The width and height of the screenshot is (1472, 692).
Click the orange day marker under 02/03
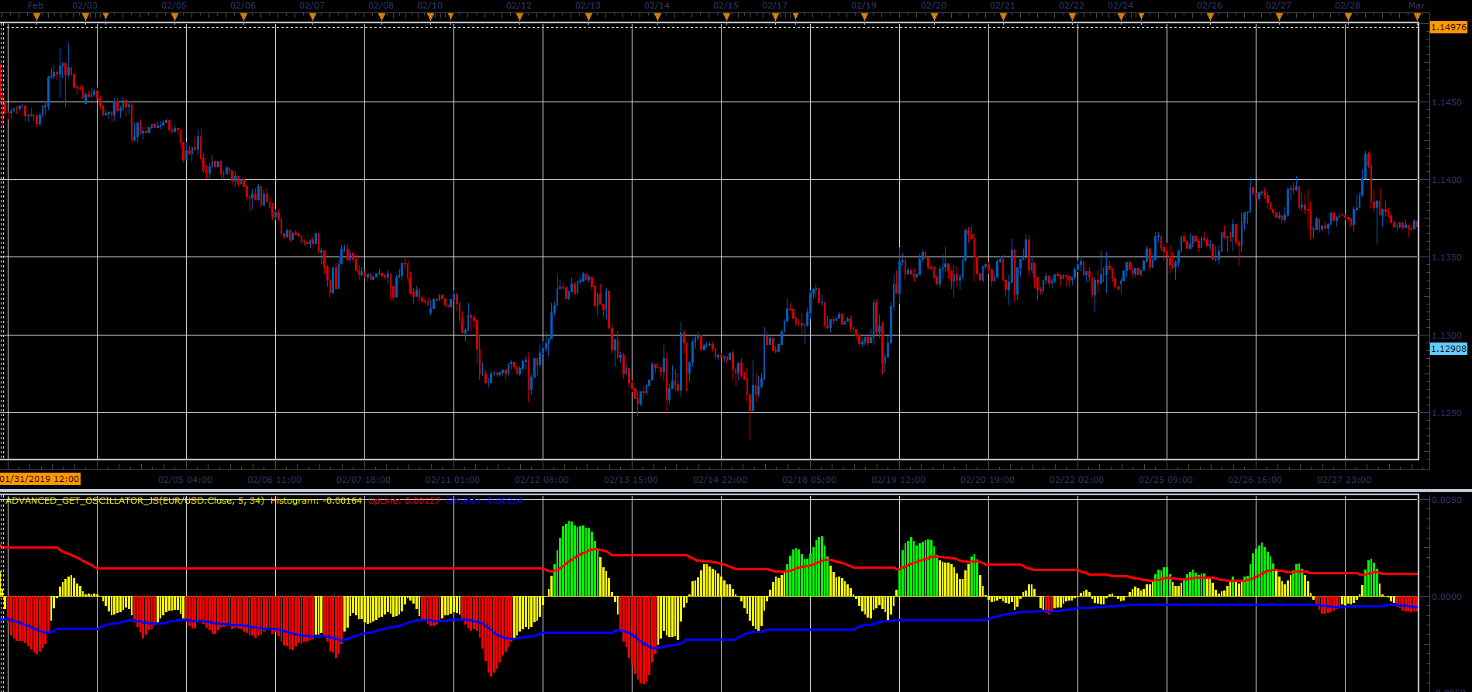pos(85,16)
